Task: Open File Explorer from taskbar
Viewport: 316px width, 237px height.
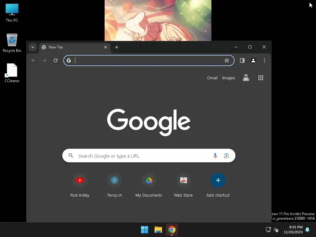Action: (x=158, y=230)
